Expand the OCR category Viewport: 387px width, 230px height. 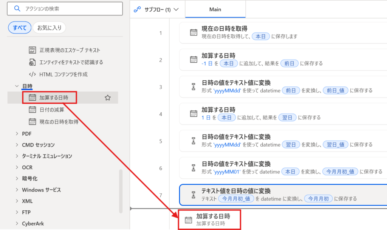(x=17, y=167)
